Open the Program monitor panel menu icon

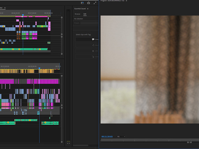tap(126, 1)
